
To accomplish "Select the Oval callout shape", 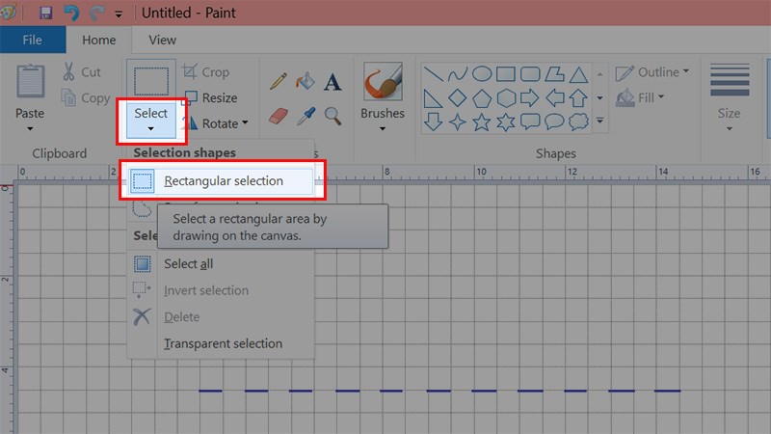I will (554, 122).
